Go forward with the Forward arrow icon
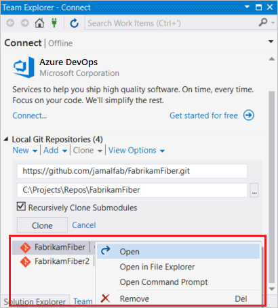The height and width of the screenshot is (308, 278). (25, 23)
